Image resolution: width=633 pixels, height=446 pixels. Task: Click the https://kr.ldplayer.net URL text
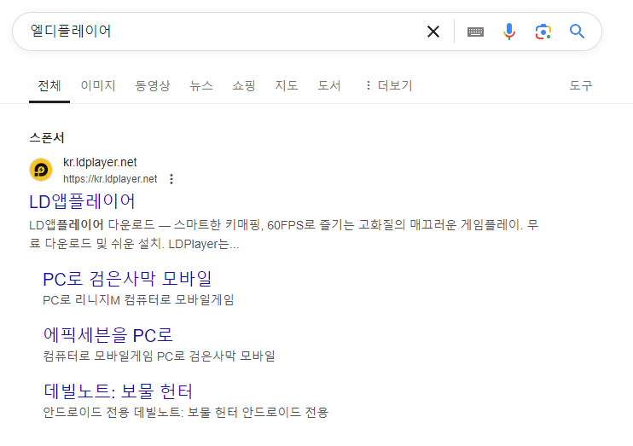pos(110,179)
